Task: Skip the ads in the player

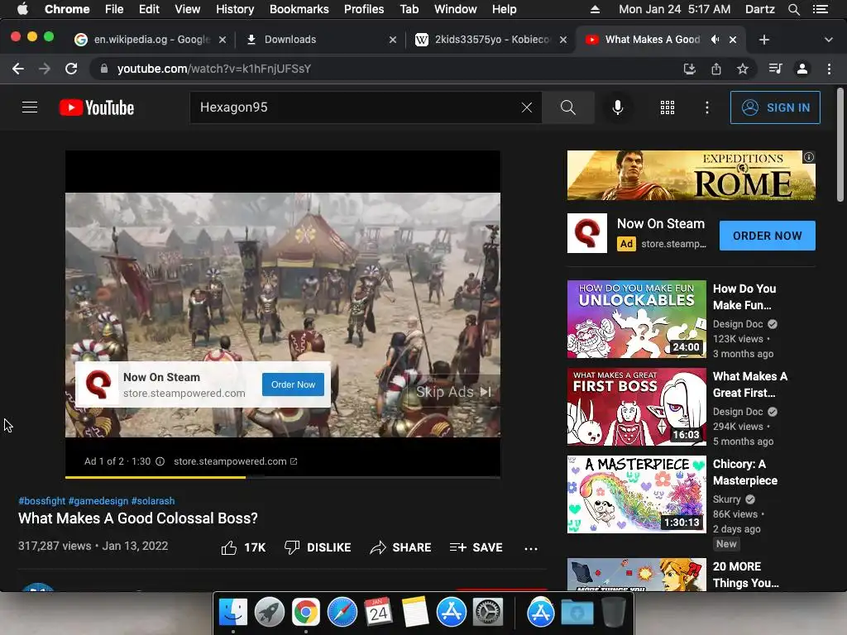Action: pos(454,392)
